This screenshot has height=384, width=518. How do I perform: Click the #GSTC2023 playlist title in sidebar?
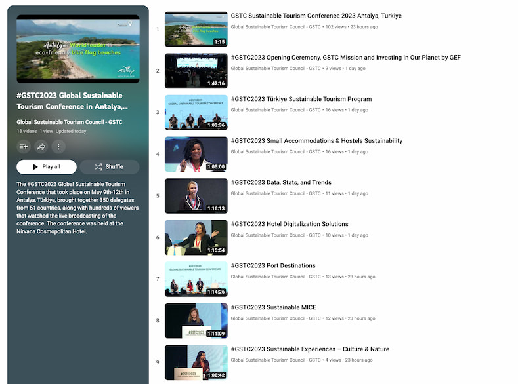(x=72, y=101)
